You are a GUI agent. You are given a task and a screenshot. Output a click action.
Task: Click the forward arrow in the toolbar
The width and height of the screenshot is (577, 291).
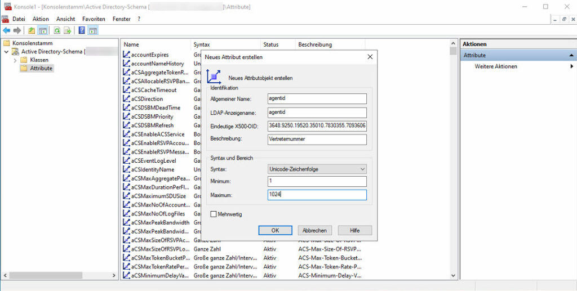point(17,30)
